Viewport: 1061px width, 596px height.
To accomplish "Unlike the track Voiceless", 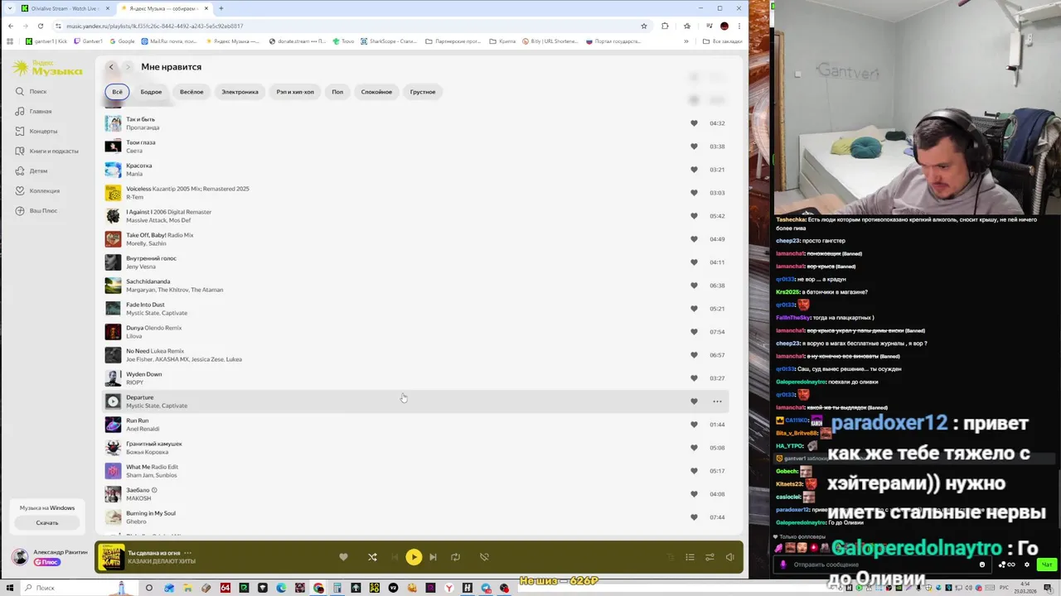I will point(694,193).
